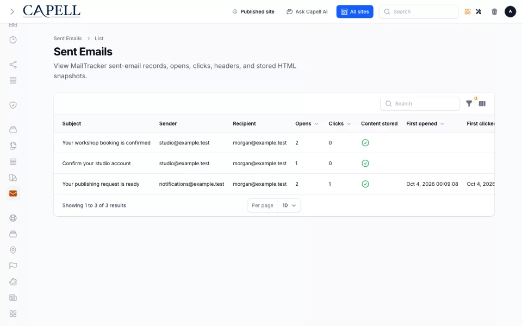Click the Capell logo
The image size is (522, 326).
click(52, 11)
